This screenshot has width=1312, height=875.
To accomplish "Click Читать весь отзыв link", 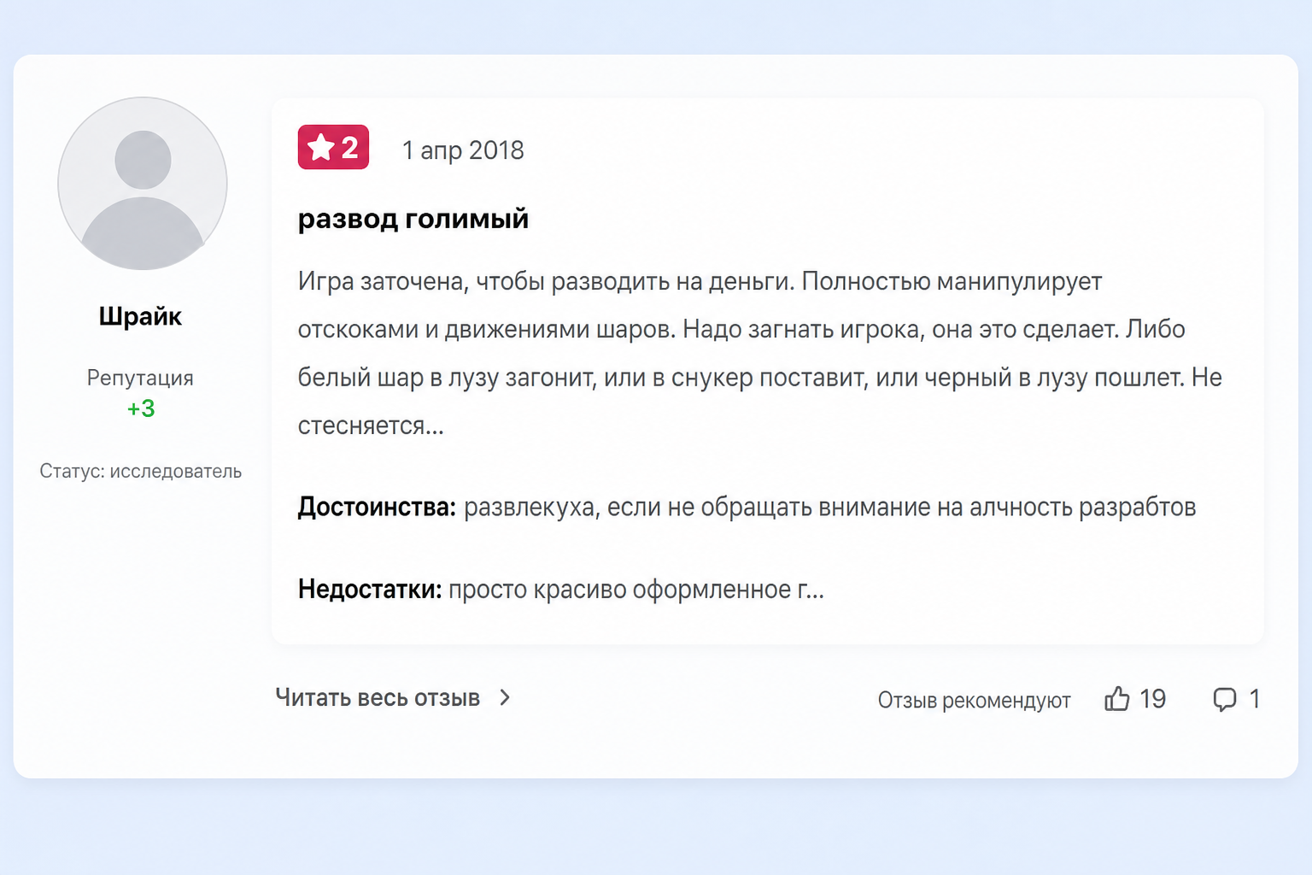I will (378, 698).
